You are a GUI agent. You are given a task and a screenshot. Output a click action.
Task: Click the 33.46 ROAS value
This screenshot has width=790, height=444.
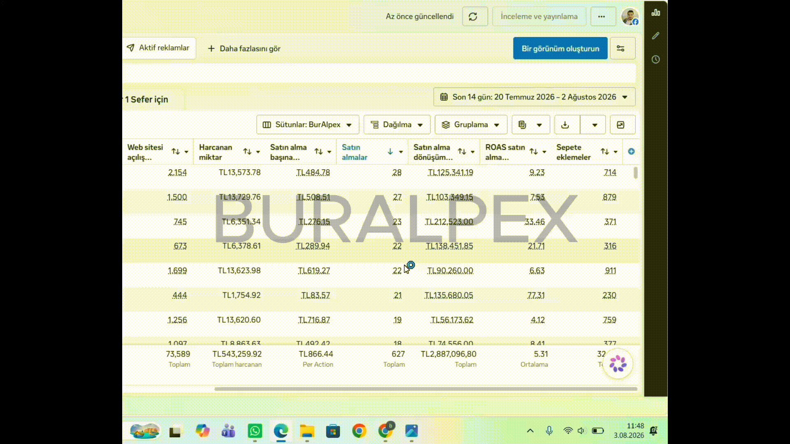point(534,222)
